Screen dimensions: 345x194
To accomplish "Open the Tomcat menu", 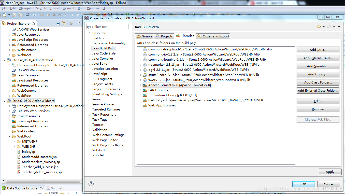I will pos(69,8).
